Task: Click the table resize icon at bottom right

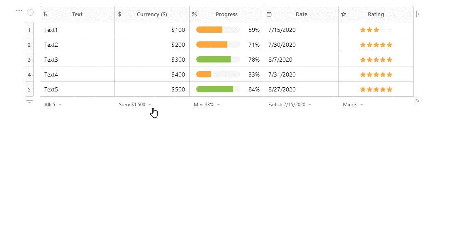Action: (x=417, y=101)
